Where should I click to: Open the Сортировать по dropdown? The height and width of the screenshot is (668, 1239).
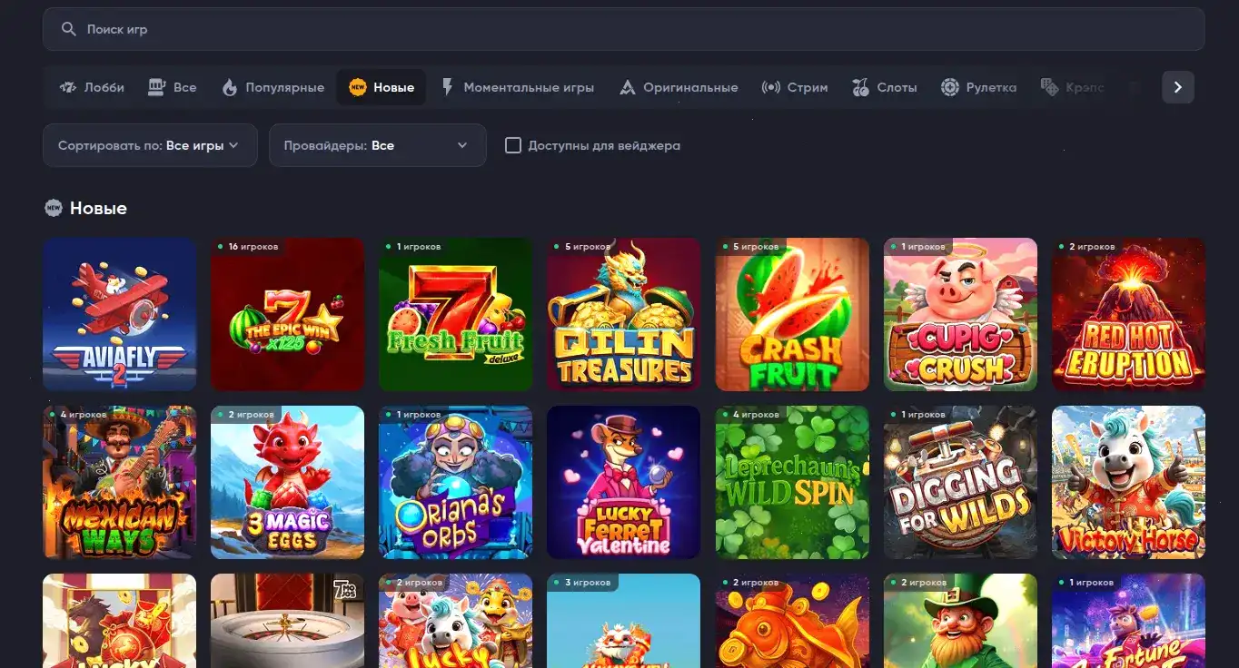point(149,145)
